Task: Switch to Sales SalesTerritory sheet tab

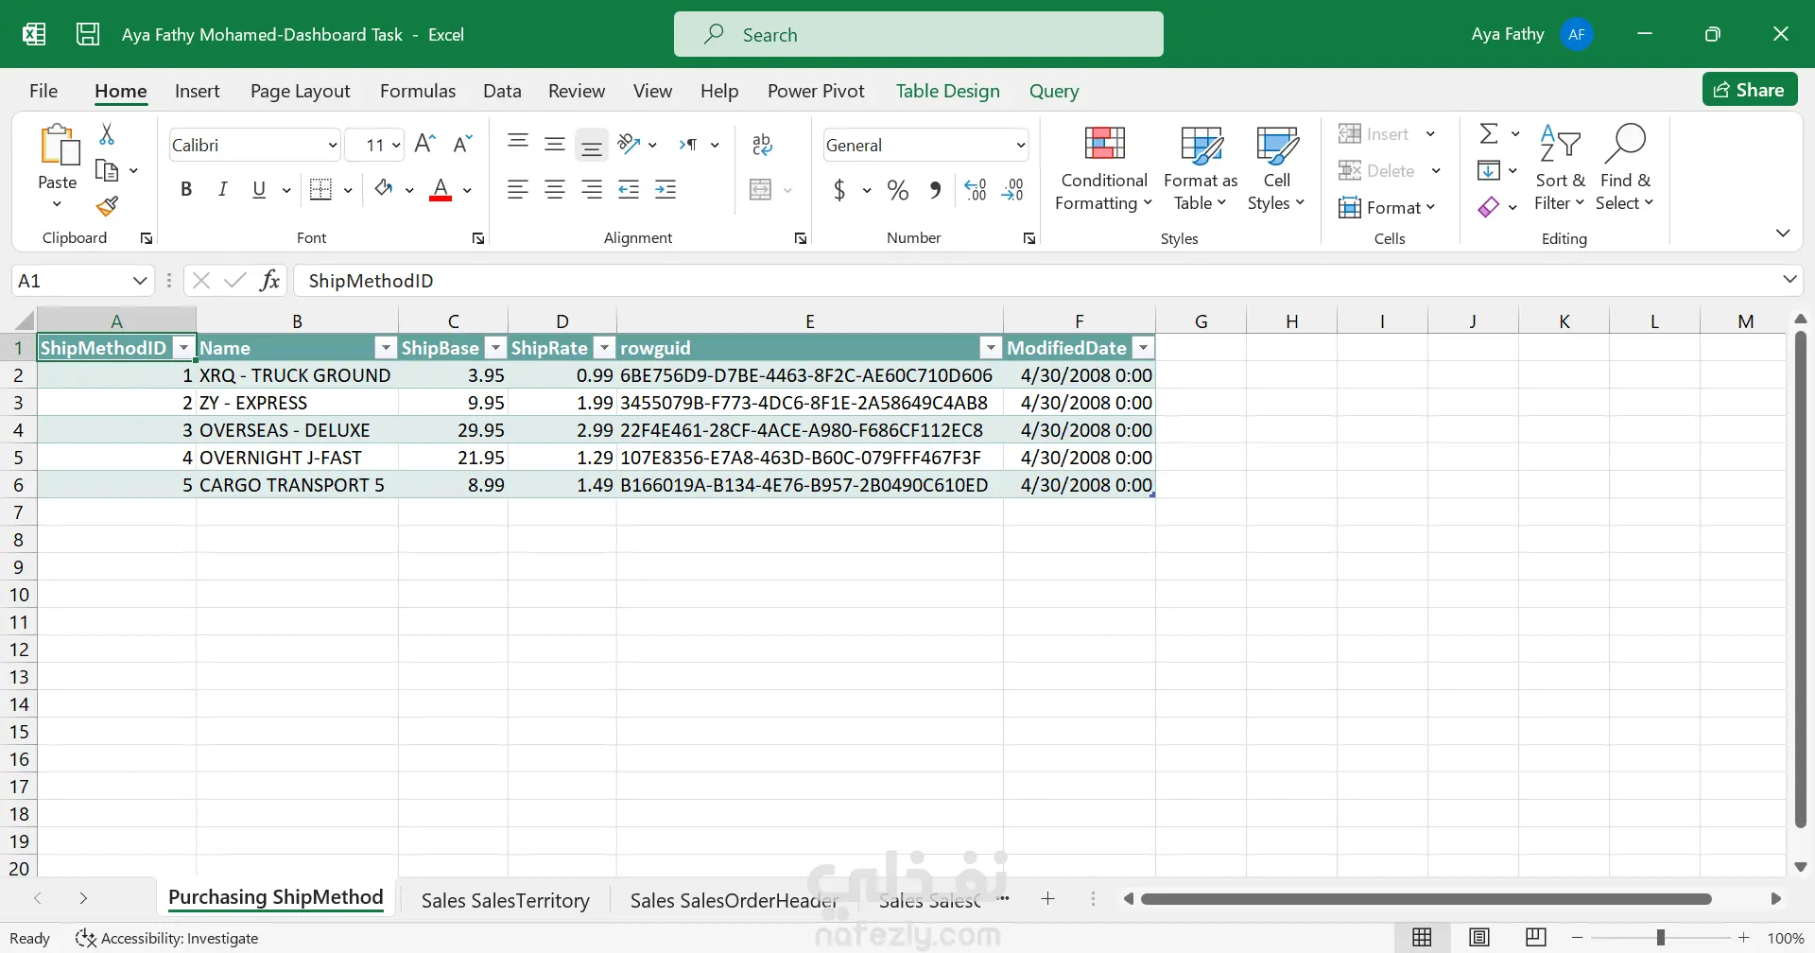Action: [505, 900]
